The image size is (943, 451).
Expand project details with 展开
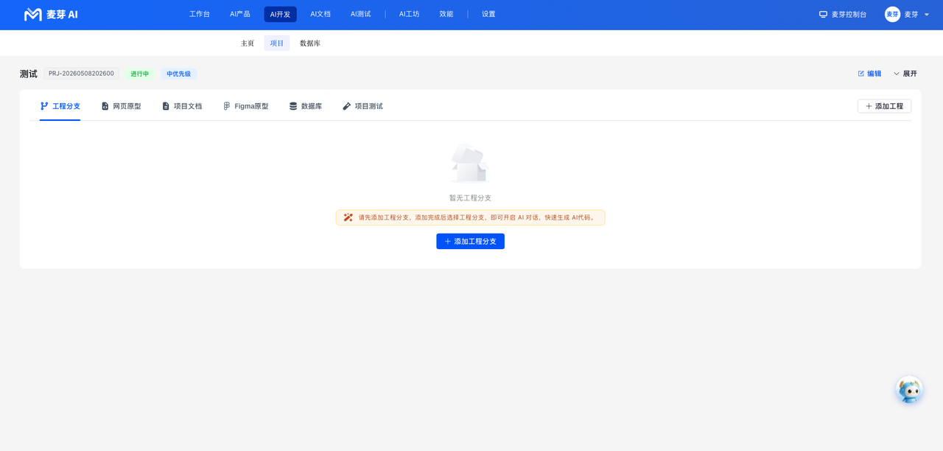tap(905, 74)
